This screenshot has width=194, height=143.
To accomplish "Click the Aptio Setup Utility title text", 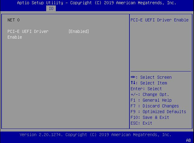I will pos(97,3).
